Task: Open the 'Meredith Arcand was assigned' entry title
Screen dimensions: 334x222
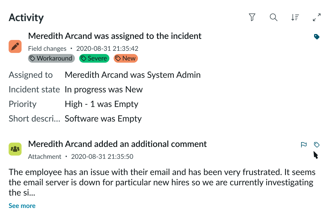Action: coord(115,36)
